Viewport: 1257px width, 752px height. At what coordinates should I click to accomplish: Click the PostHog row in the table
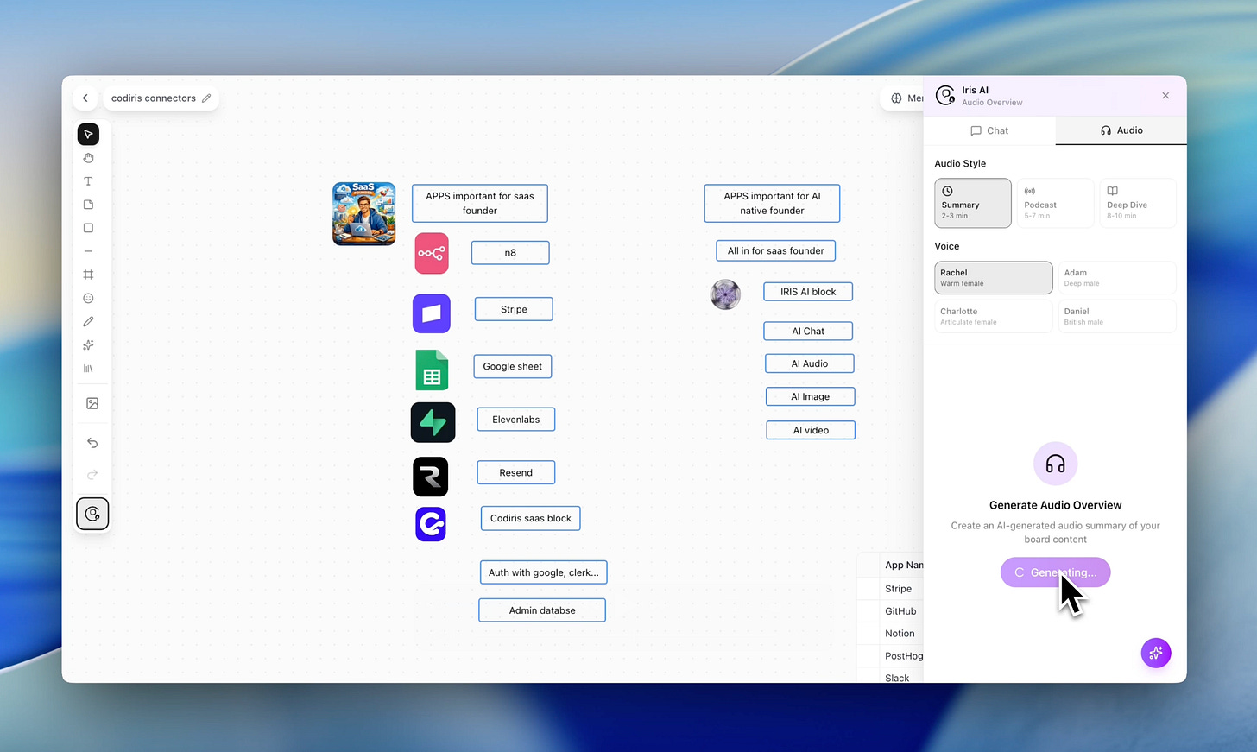[890, 656]
